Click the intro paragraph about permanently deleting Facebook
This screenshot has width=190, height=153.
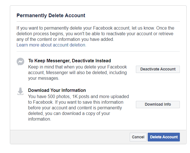pyautogui.click(x=95, y=34)
